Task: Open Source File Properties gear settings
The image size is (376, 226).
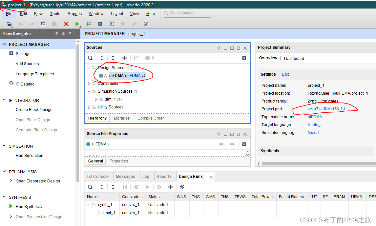Action: point(244,144)
